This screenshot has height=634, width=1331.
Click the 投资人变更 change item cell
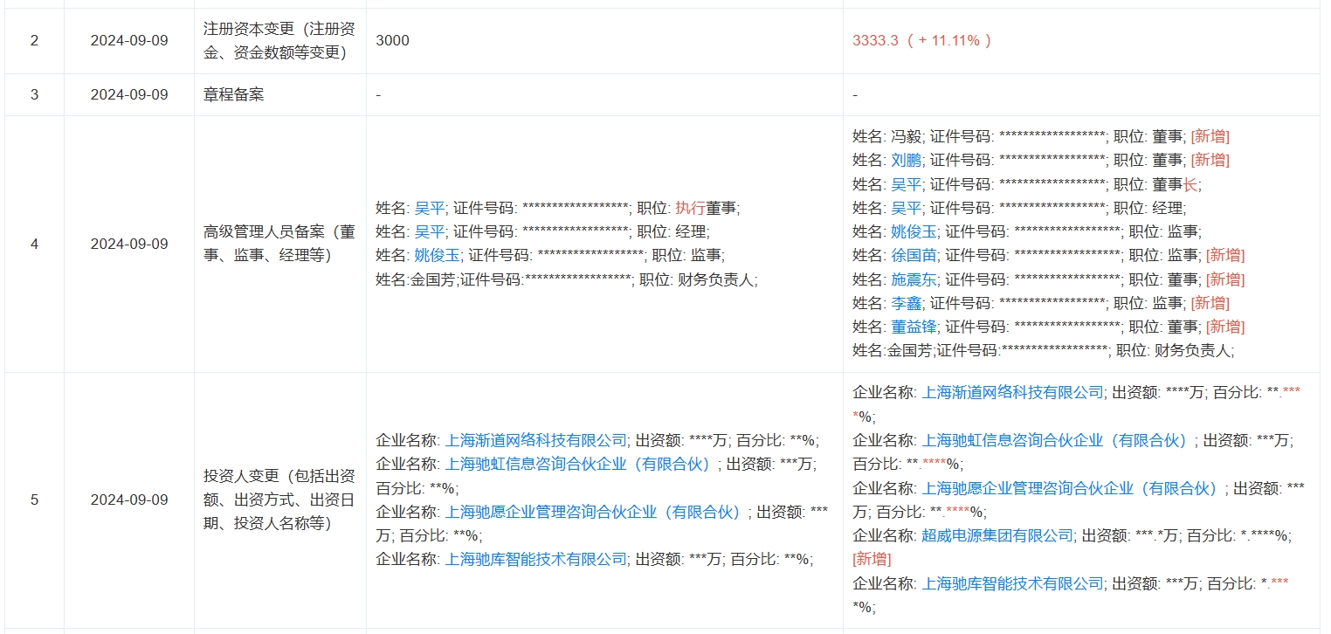point(279,500)
